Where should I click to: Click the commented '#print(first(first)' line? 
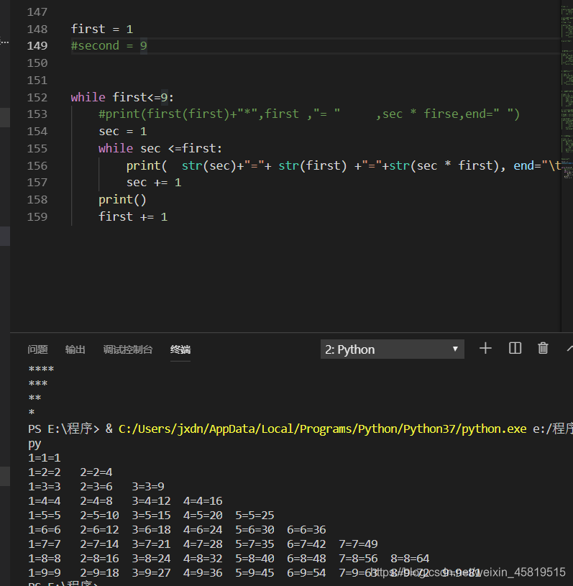coord(309,114)
